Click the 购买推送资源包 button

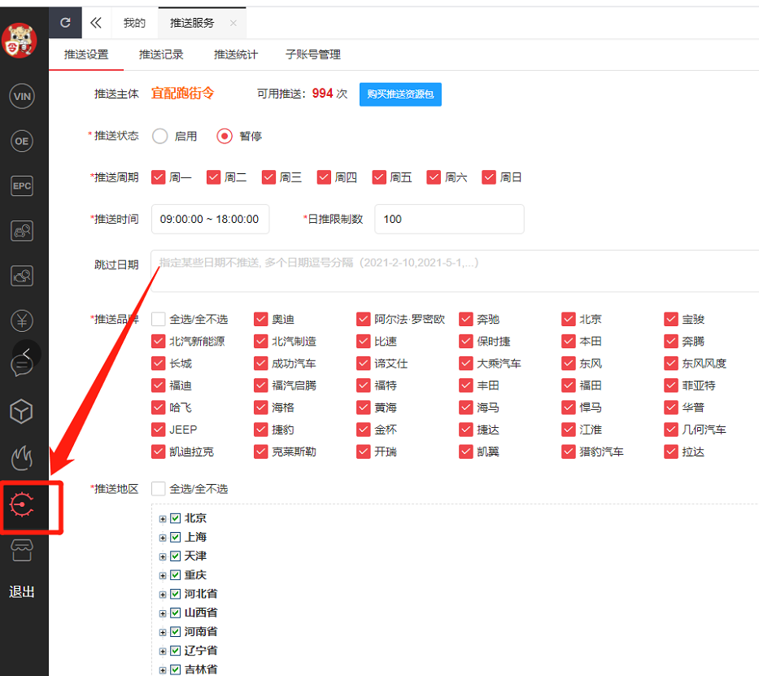(400, 94)
